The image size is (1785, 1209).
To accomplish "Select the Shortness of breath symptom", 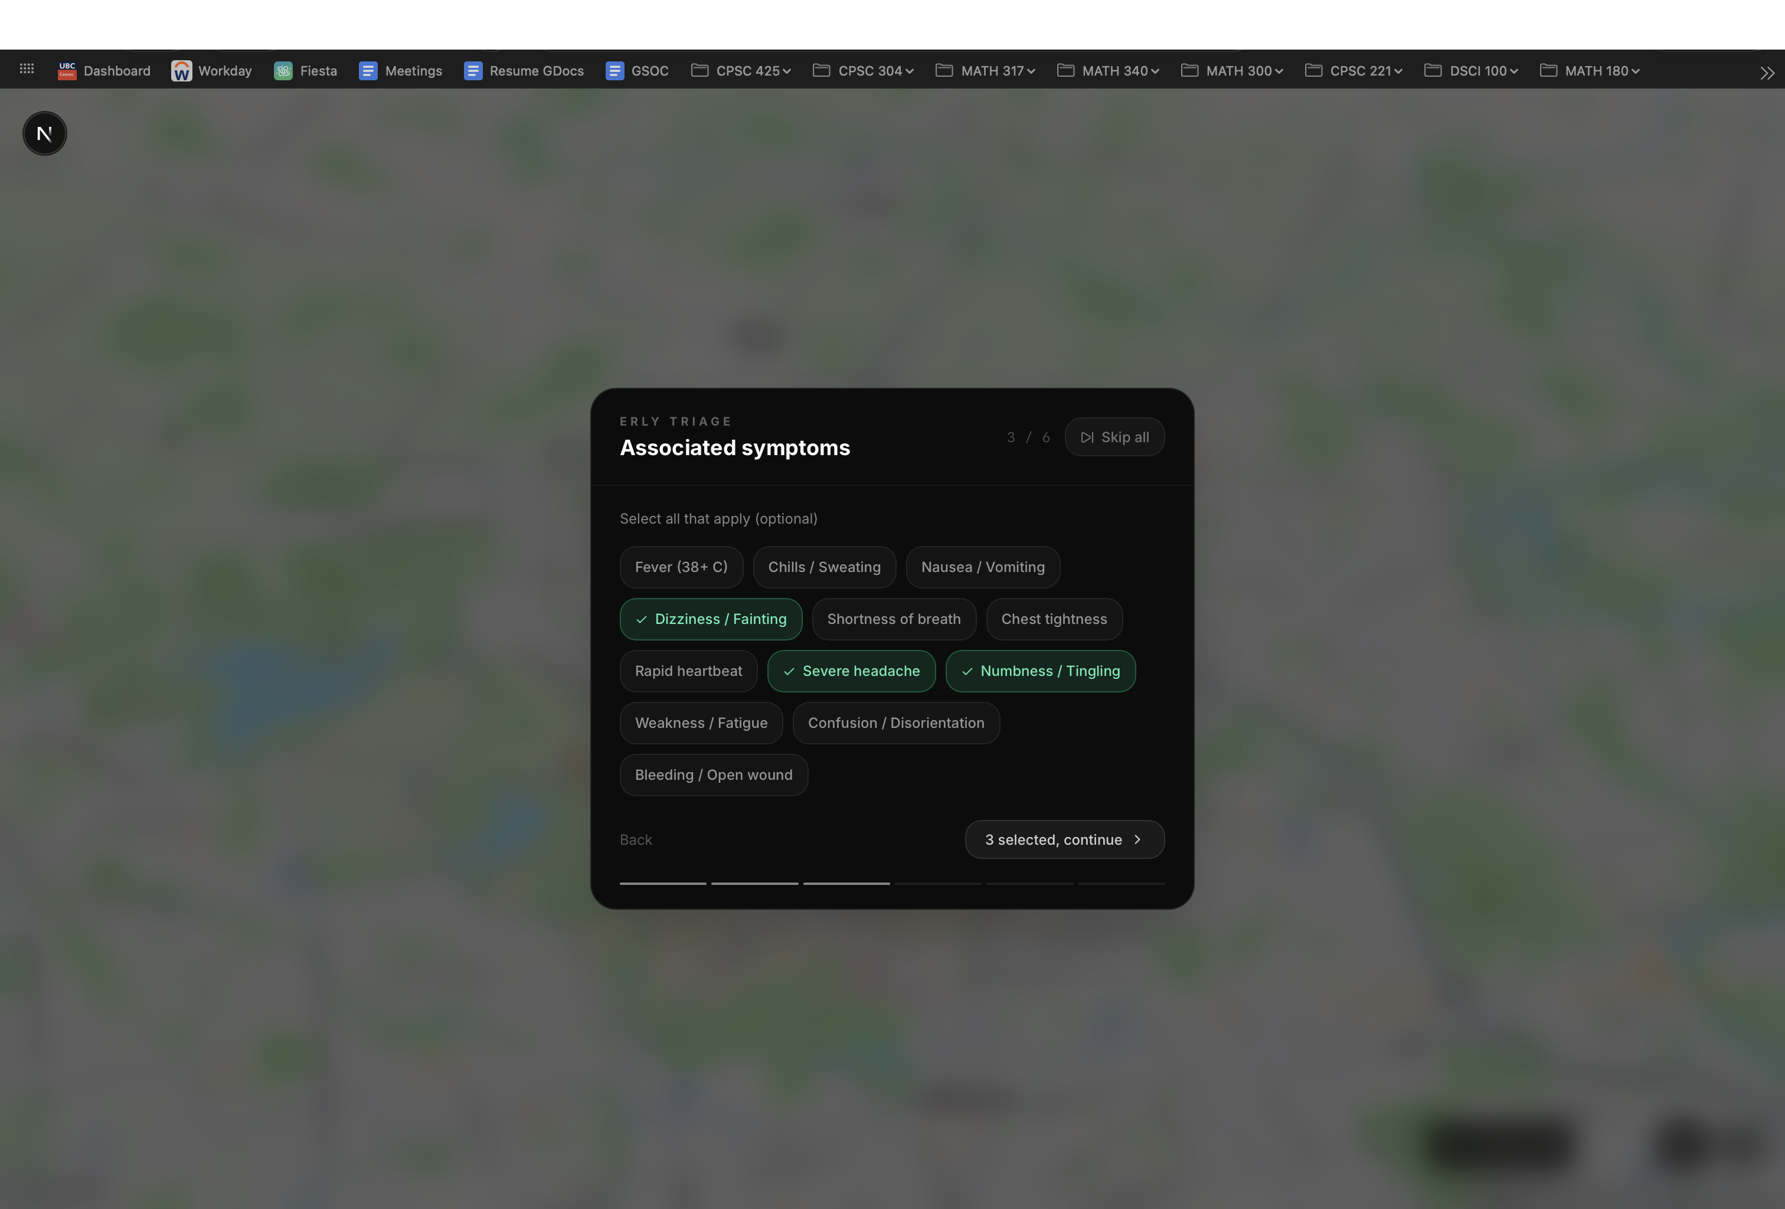I will coord(893,619).
